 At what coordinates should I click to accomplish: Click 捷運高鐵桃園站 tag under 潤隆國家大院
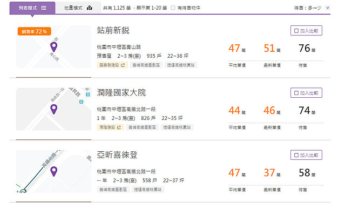177,127
